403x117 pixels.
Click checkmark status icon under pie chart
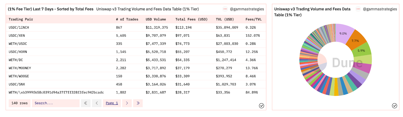[x=394, y=106]
